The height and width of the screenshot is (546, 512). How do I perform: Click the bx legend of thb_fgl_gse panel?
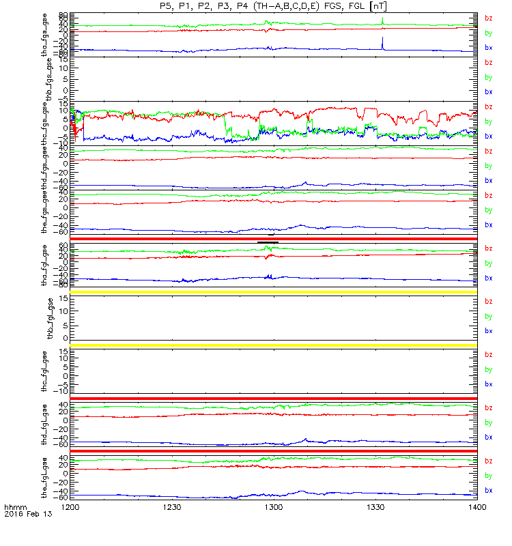click(489, 331)
